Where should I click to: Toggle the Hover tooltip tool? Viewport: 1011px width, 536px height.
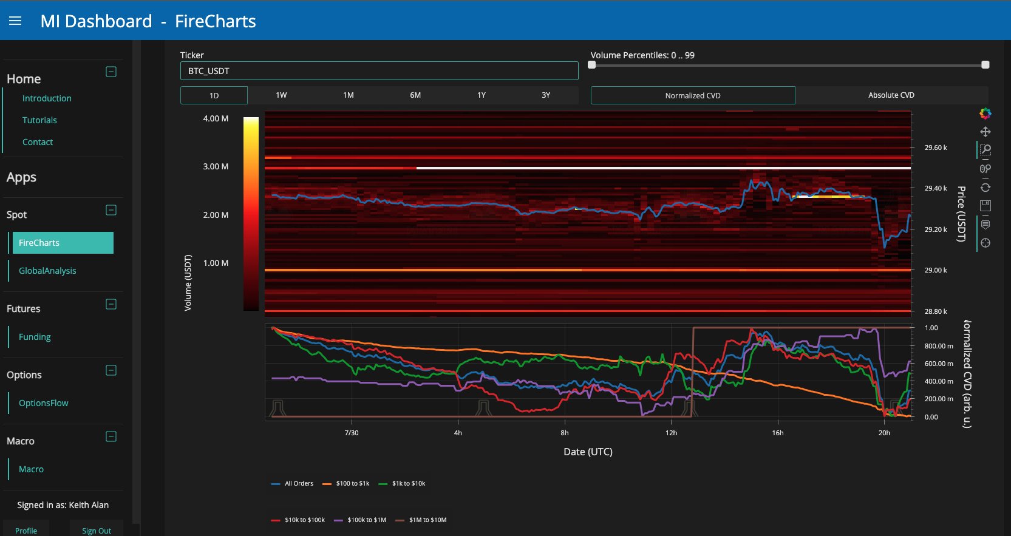pyautogui.click(x=985, y=225)
